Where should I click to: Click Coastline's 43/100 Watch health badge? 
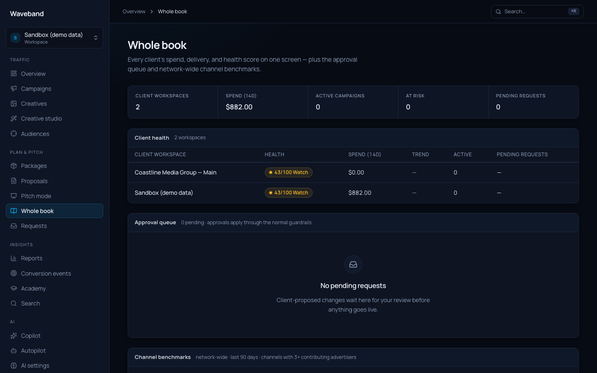coord(289,172)
